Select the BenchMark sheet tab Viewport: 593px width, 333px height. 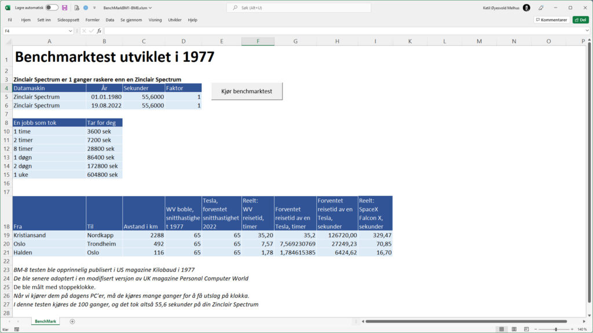point(45,321)
